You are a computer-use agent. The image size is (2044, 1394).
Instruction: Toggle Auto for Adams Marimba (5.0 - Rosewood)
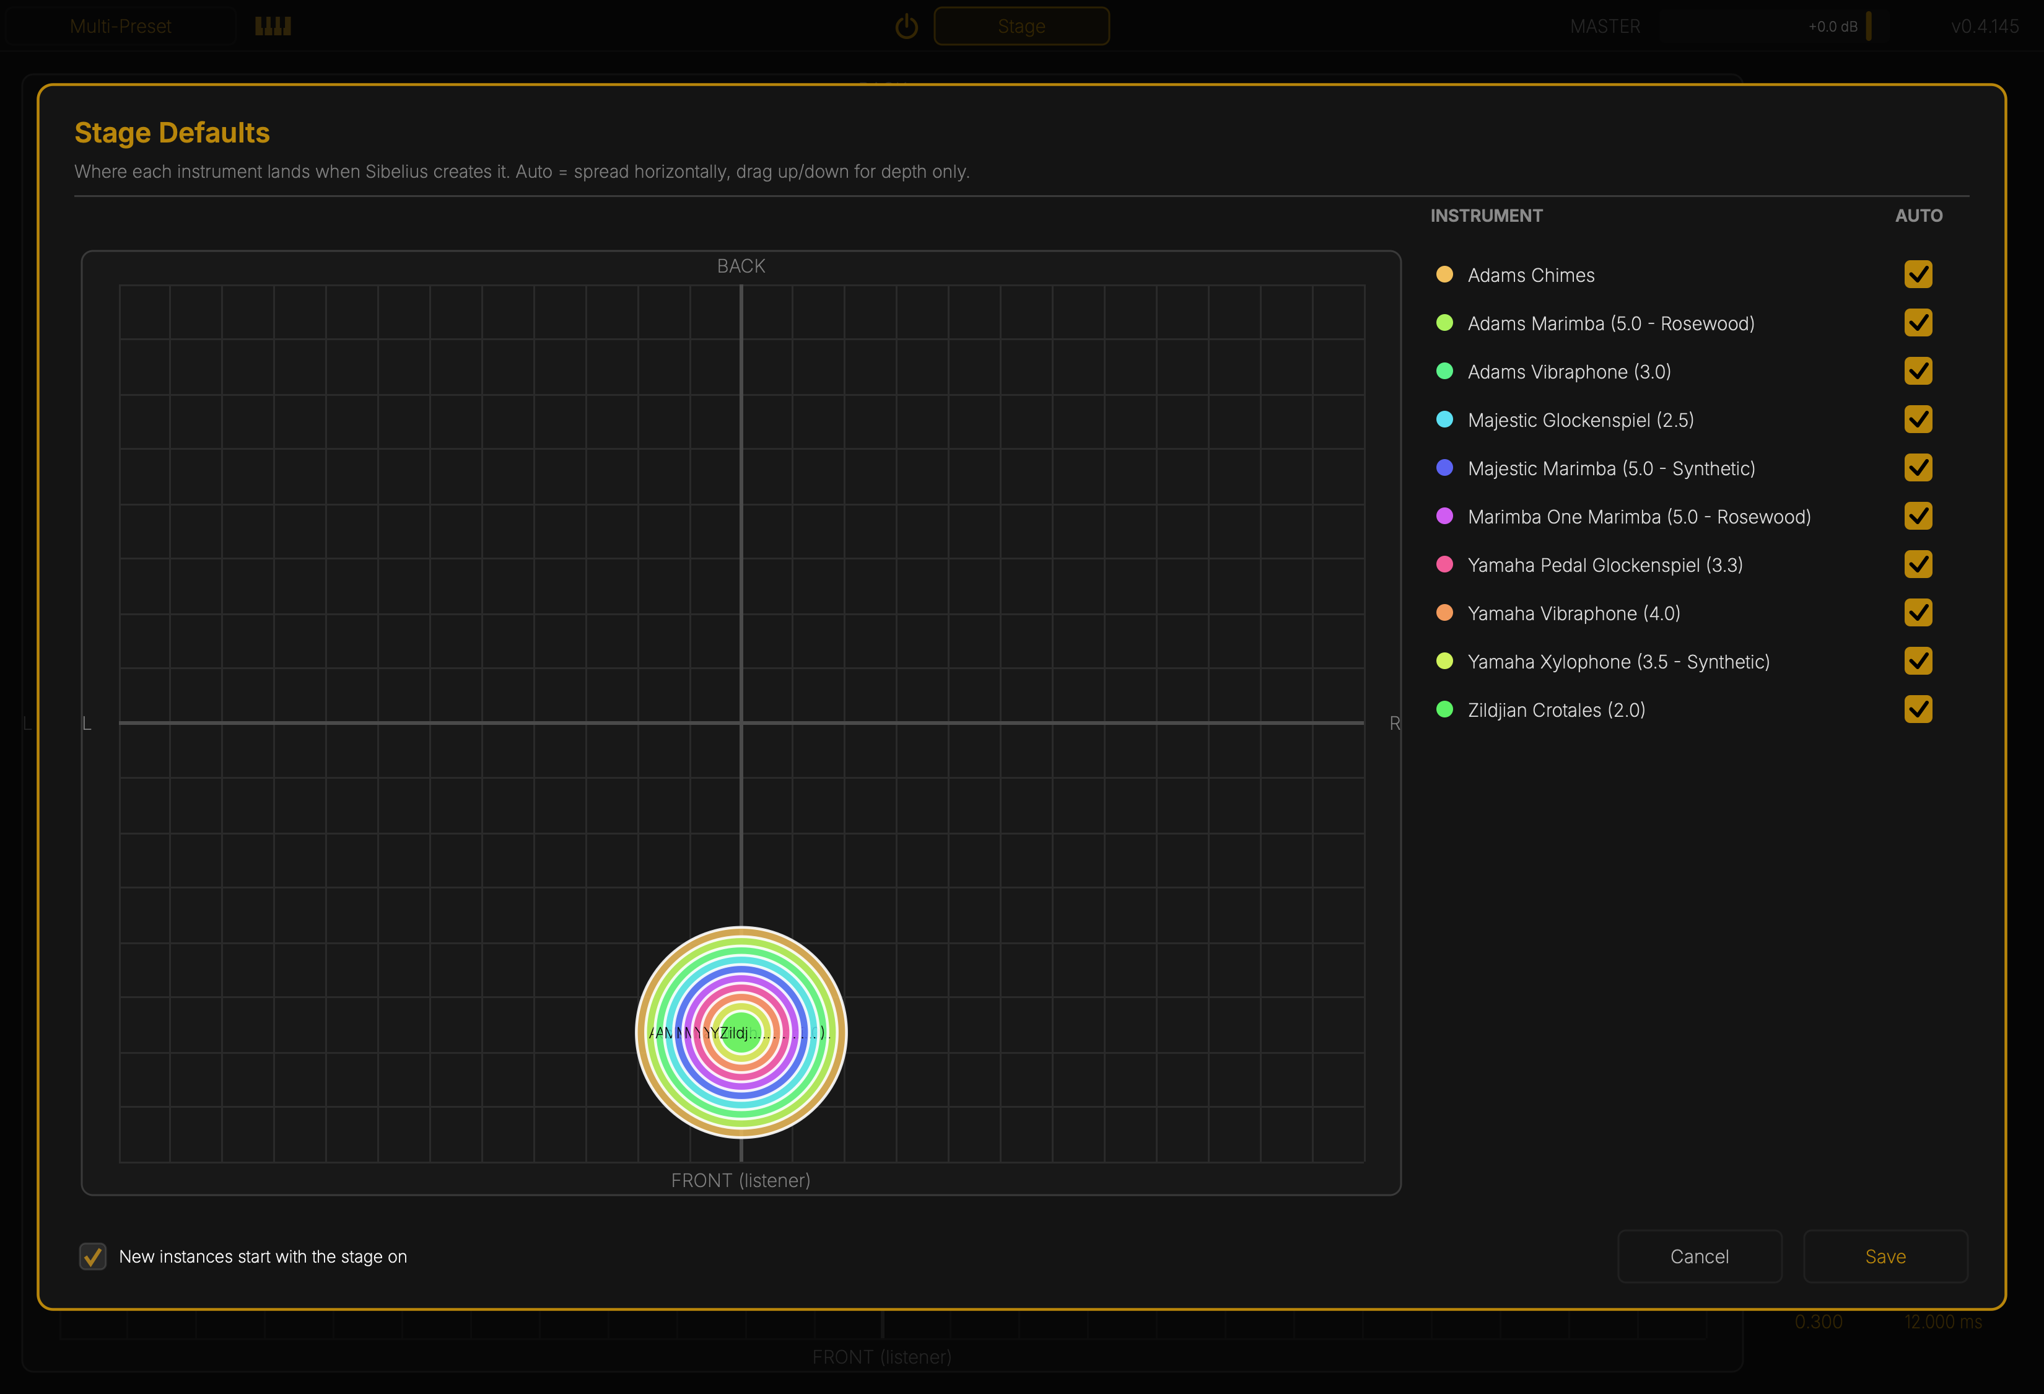[x=1918, y=323]
